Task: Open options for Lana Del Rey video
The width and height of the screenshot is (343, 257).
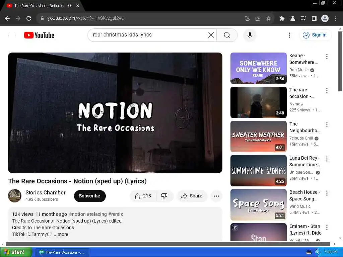Action: 327,159
